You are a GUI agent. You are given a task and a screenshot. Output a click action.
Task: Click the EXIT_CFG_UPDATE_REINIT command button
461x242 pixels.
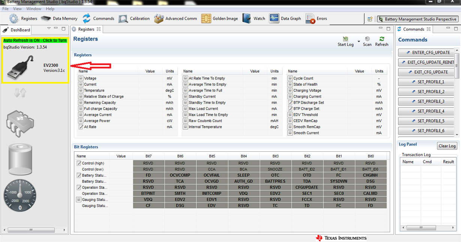point(427,62)
